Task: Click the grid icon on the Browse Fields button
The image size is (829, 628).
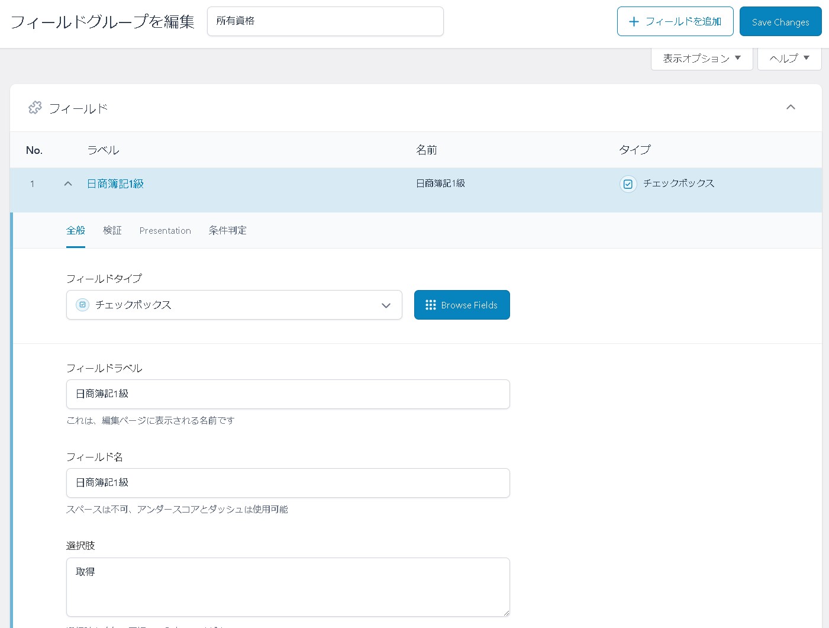Action: (431, 305)
